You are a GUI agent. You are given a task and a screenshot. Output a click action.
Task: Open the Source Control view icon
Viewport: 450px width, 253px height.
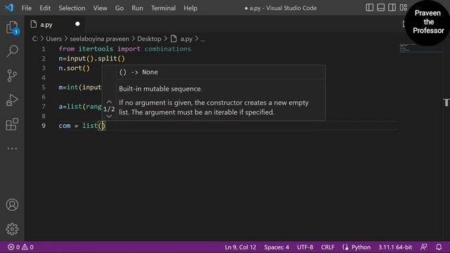click(x=12, y=76)
